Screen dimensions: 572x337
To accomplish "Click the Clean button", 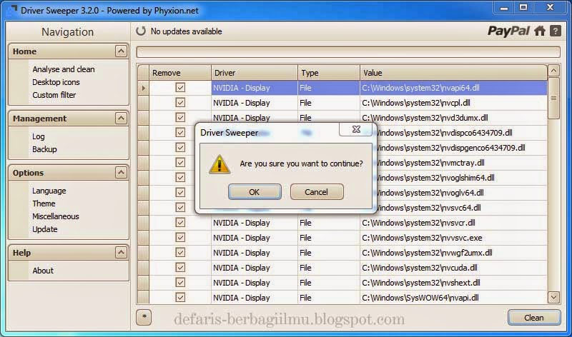I will 533,318.
